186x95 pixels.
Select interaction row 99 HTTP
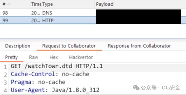(x=93, y=21)
